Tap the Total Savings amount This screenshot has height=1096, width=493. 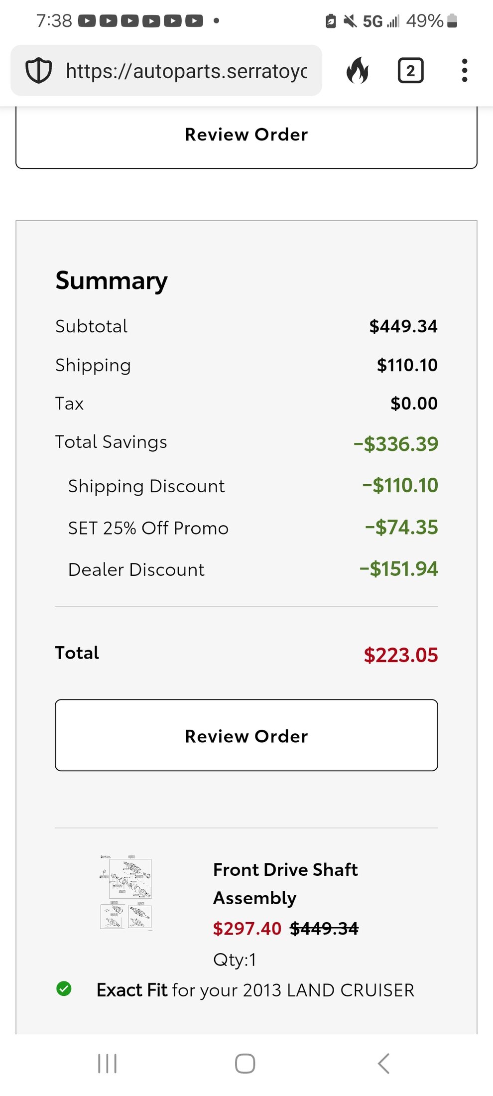pyautogui.click(x=396, y=443)
